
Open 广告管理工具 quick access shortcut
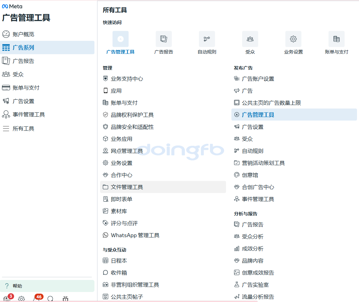pos(121,43)
